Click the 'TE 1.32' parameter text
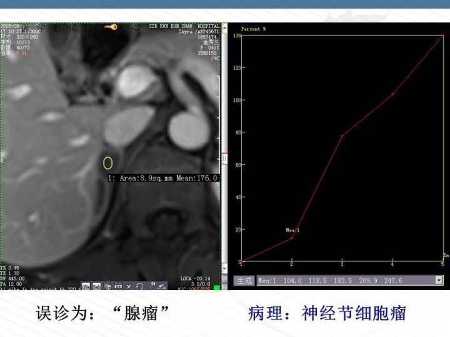Image resolution: width=450 pixels, height=337 pixels. [x=9, y=273]
